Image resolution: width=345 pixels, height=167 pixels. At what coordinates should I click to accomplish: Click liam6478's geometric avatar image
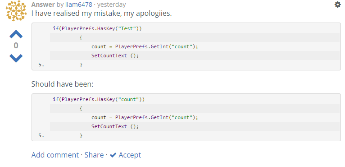click(16, 11)
